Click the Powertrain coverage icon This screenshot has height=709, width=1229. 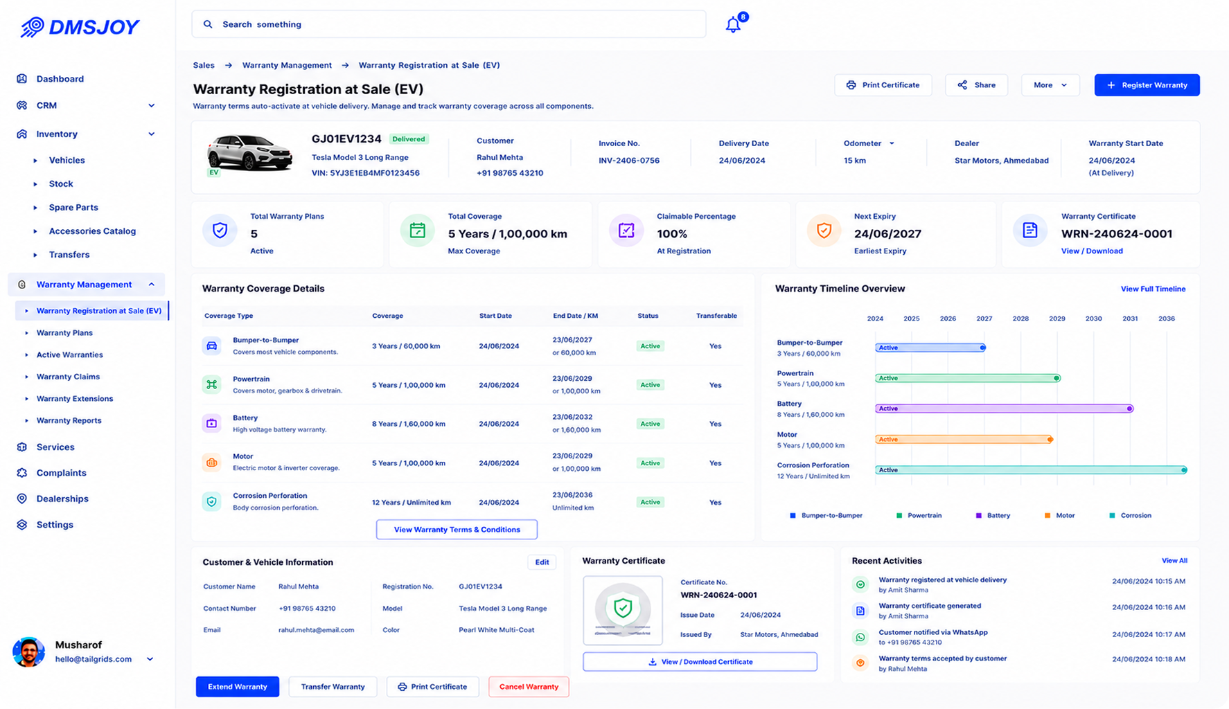pyautogui.click(x=212, y=384)
